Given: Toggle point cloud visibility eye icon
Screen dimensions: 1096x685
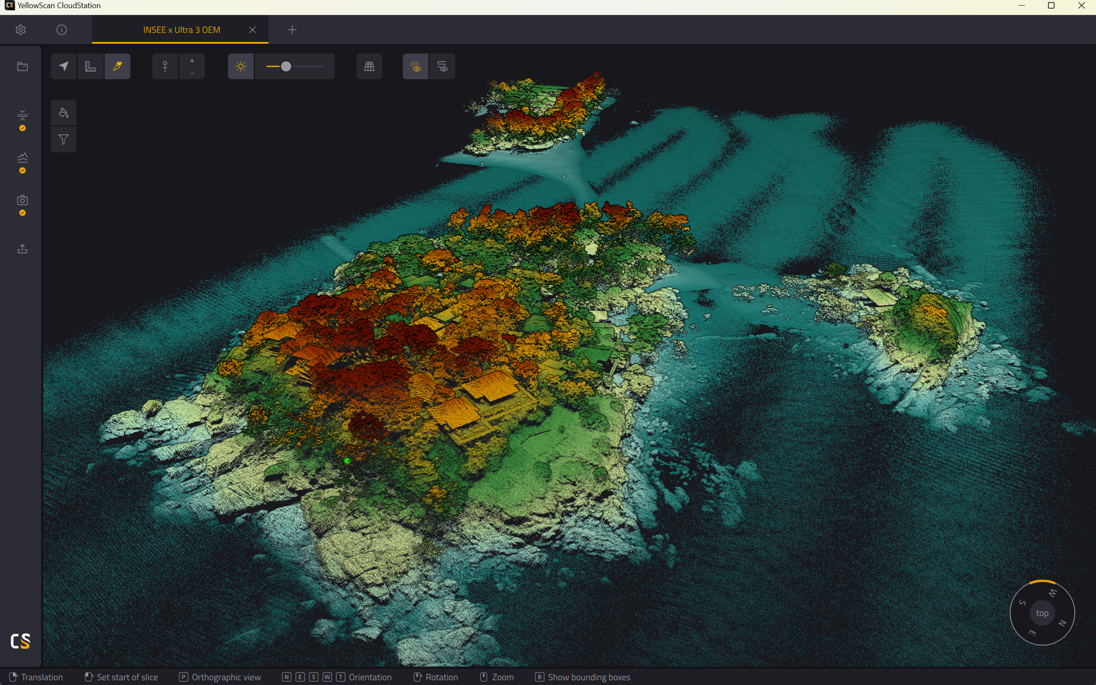Looking at the screenshot, I should point(416,67).
